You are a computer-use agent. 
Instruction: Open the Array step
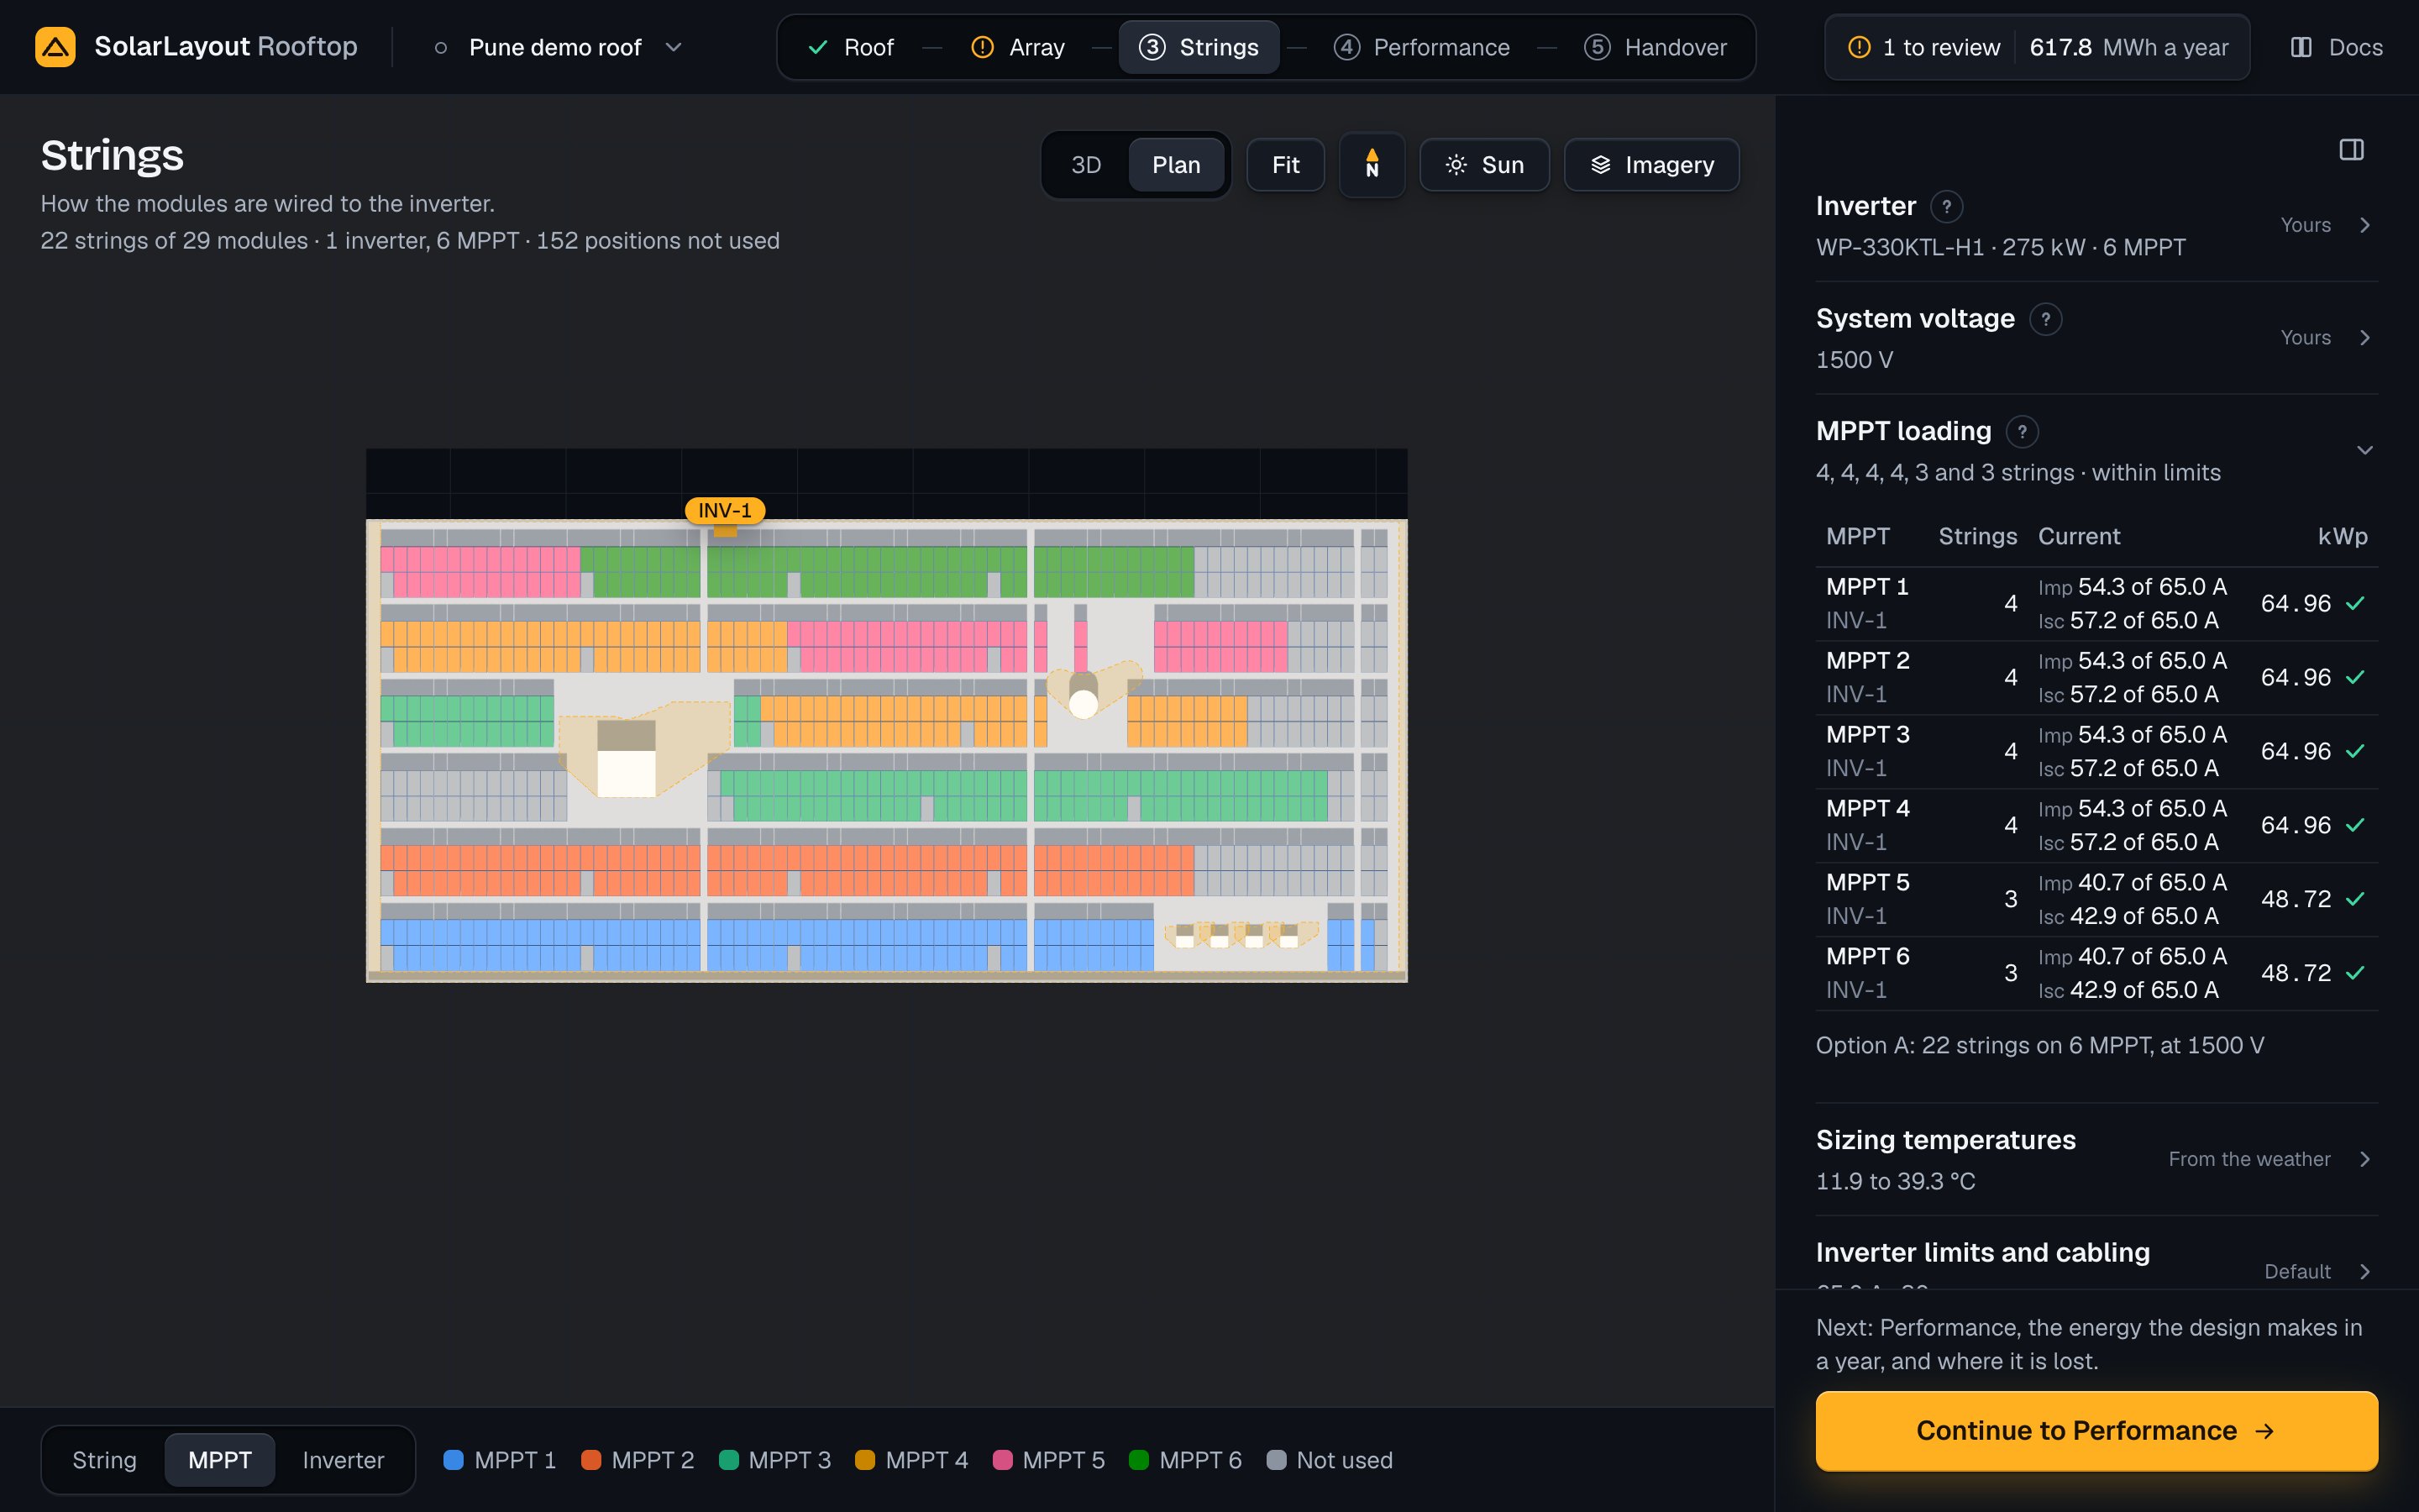pyautogui.click(x=1018, y=47)
